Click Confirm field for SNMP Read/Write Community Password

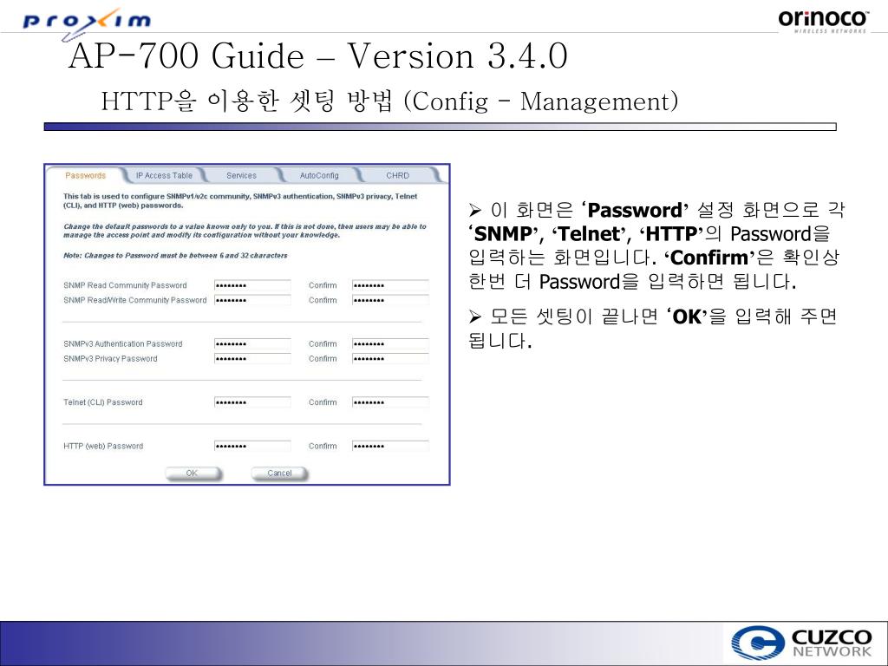click(390, 300)
